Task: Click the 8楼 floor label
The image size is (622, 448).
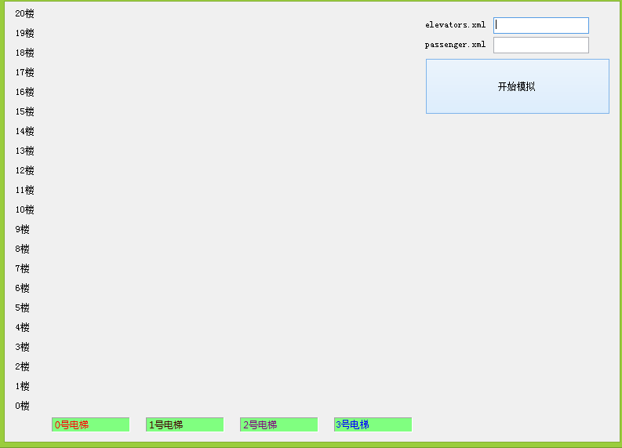Action: 22,249
